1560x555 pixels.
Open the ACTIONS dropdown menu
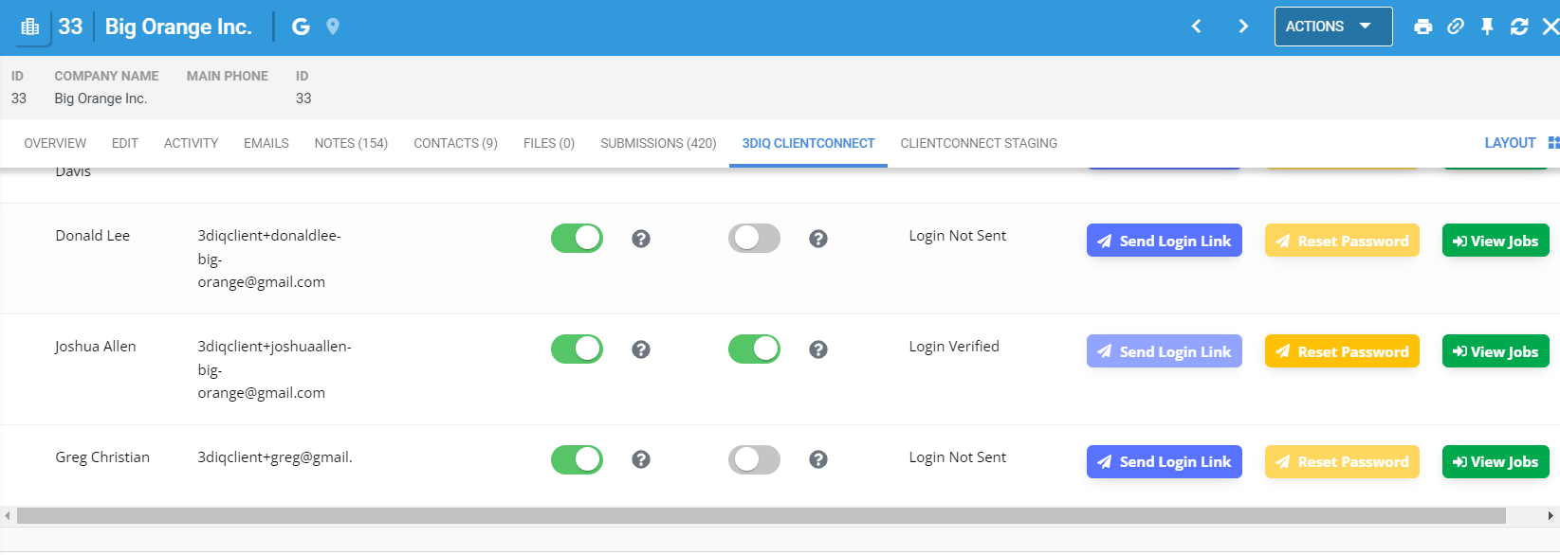click(1333, 27)
